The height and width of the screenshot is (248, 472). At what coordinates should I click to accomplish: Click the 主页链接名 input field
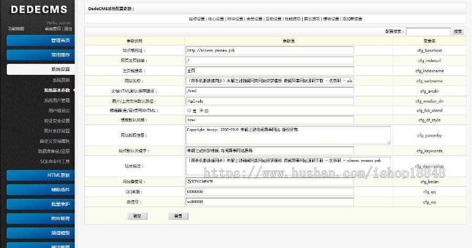[270, 71]
